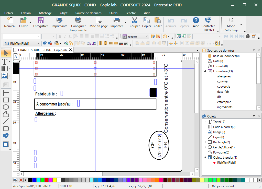Collapse the Formulaire tree node
Screen dimensions: 262x189
(205, 71)
